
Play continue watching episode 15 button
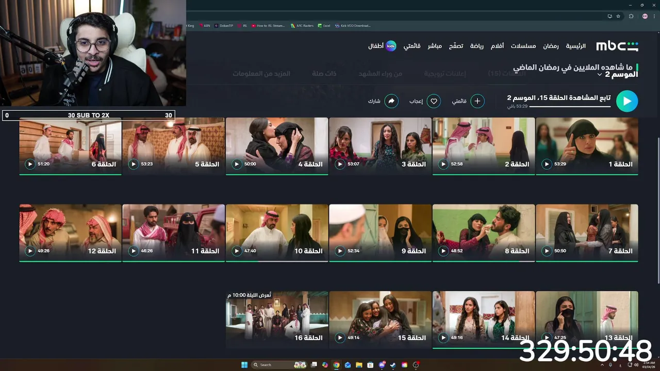(x=627, y=102)
